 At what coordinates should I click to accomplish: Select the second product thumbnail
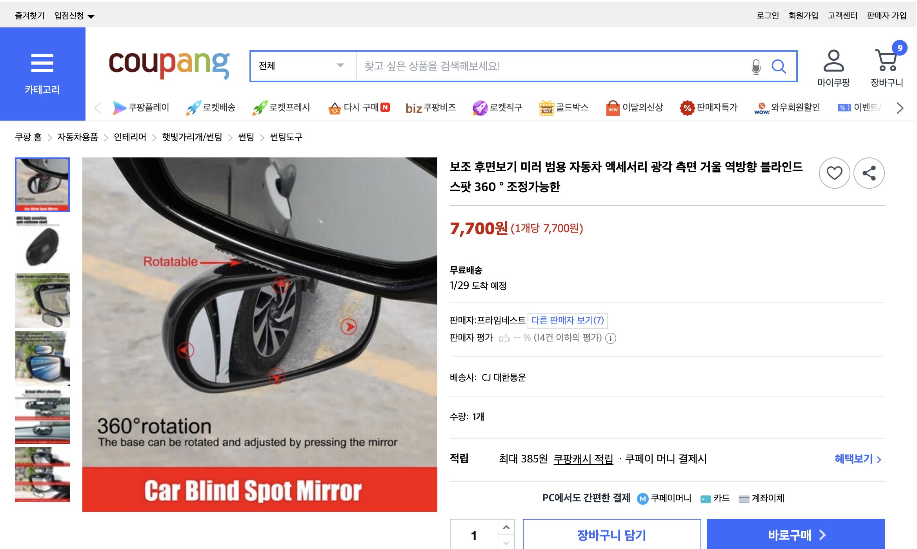pyautogui.click(x=42, y=244)
